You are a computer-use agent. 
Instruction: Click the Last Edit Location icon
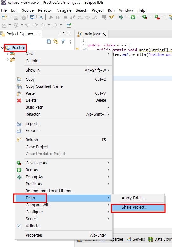tap(28, 25)
